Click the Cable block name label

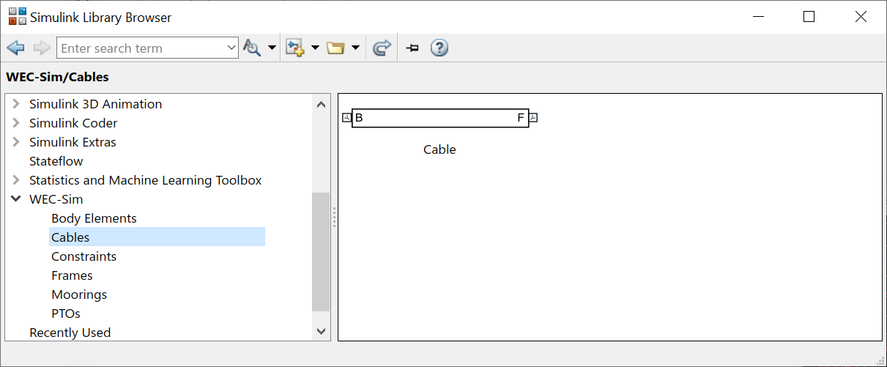(x=439, y=149)
